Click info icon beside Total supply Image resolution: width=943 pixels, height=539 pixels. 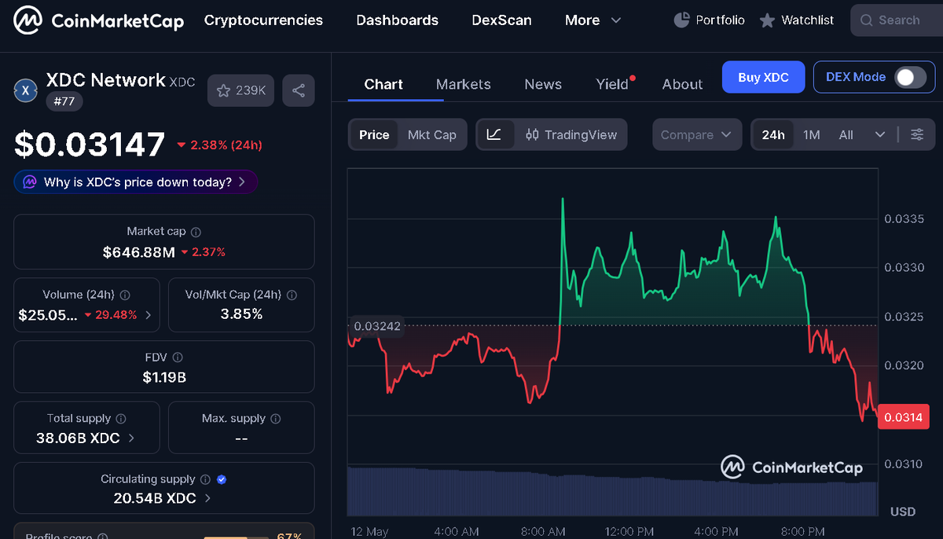pos(121,419)
